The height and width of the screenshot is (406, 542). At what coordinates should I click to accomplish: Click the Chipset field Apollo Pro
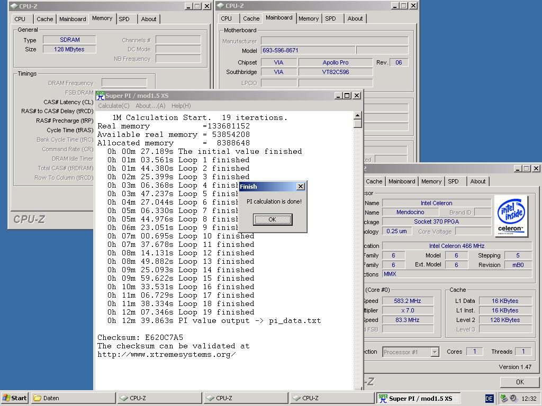[335, 62]
